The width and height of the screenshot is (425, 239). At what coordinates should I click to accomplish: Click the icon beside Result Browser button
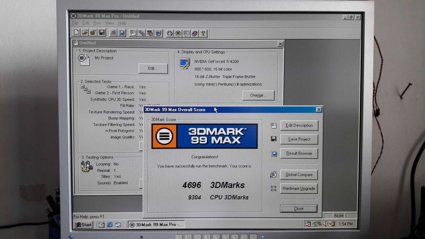pyautogui.click(x=274, y=154)
